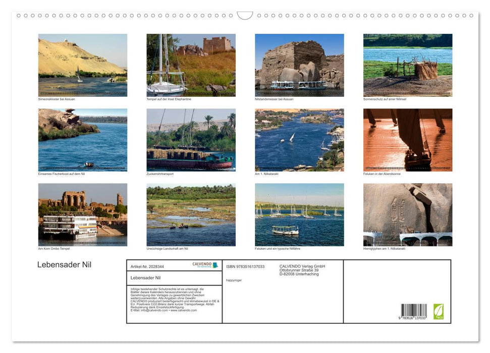
Task: Open the Einsames Fischerboot auf dem Nil image
Action: 82,140
